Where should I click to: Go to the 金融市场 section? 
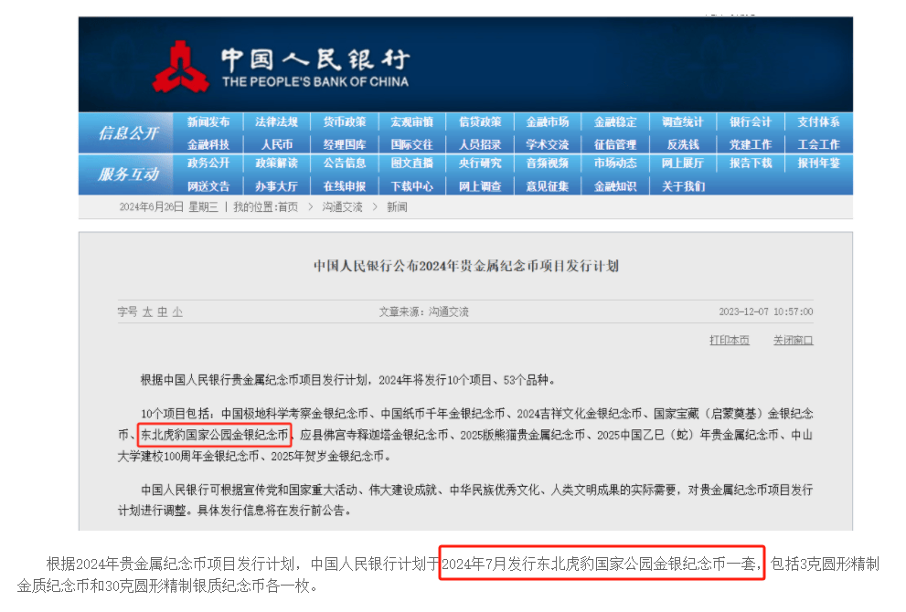point(548,121)
